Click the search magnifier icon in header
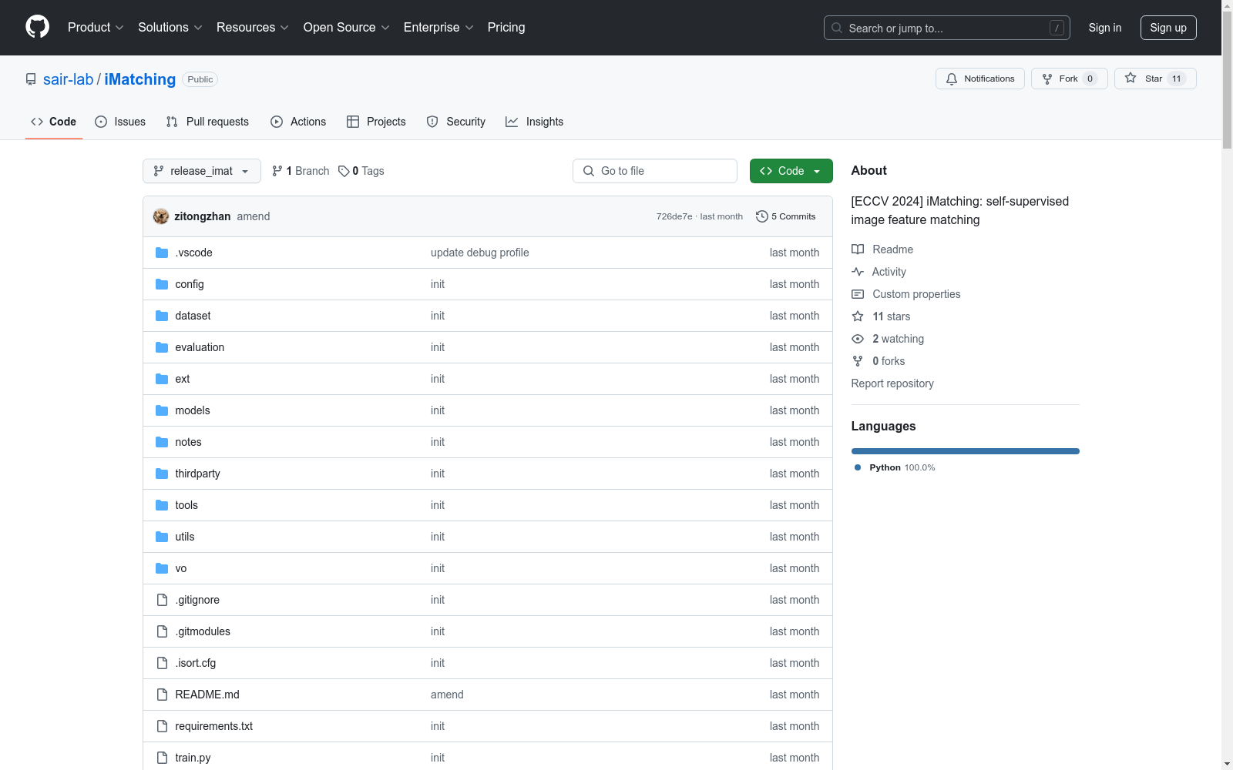Viewport: 1233px width, 770px height. click(x=837, y=28)
